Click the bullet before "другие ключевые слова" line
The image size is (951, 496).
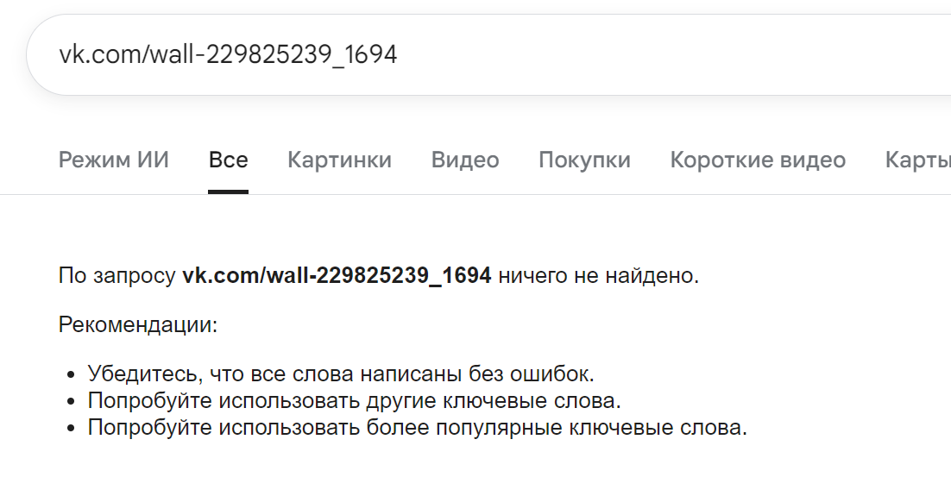[x=72, y=403]
